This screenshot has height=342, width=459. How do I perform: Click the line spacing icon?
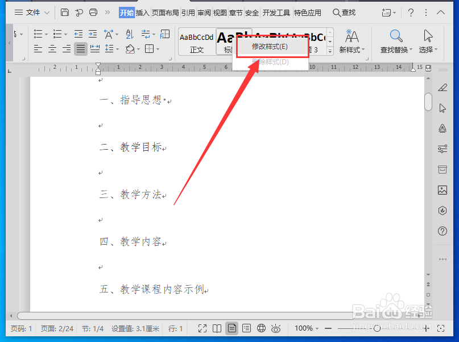tap(109, 48)
